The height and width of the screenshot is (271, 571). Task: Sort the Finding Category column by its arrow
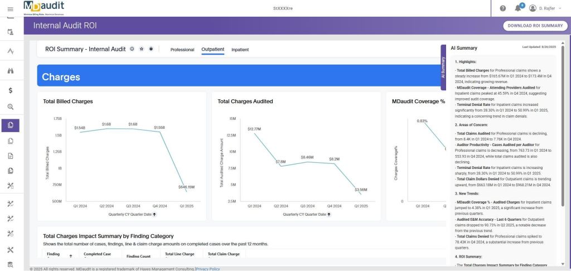(x=71, y=256)
